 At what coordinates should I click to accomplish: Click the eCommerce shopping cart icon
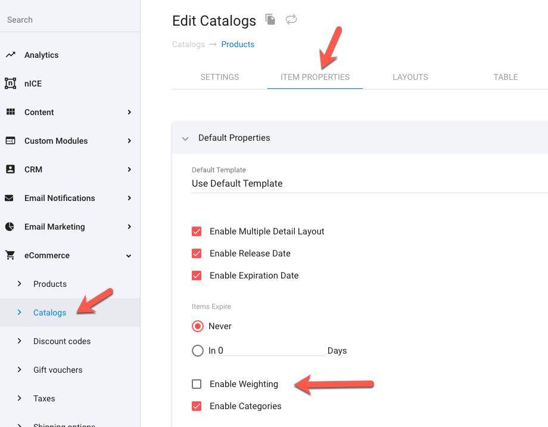(10, 255)
